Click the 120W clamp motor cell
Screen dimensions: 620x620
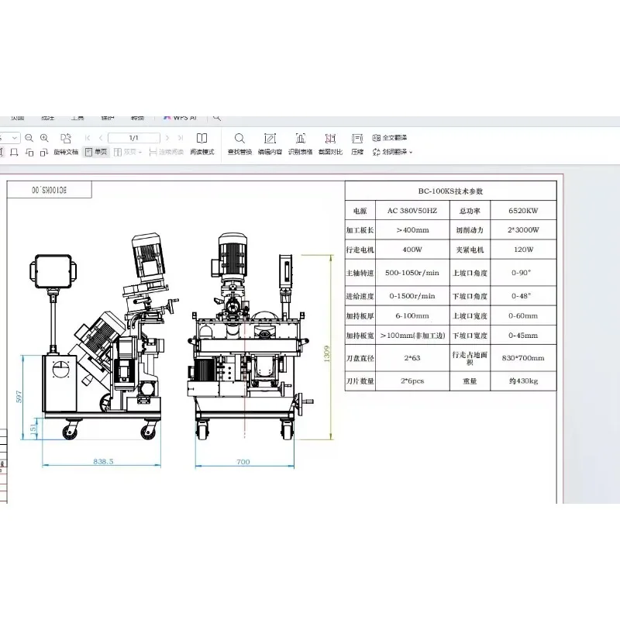pyautogui.click(x=523, y=250)
